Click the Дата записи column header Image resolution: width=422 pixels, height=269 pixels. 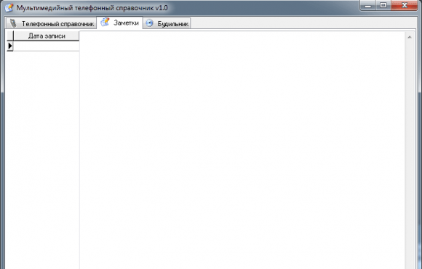(47, 36)
